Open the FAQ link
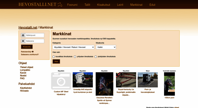Image resolution: width=198 pixels, height=108 pixels. [x=22, y=78]
